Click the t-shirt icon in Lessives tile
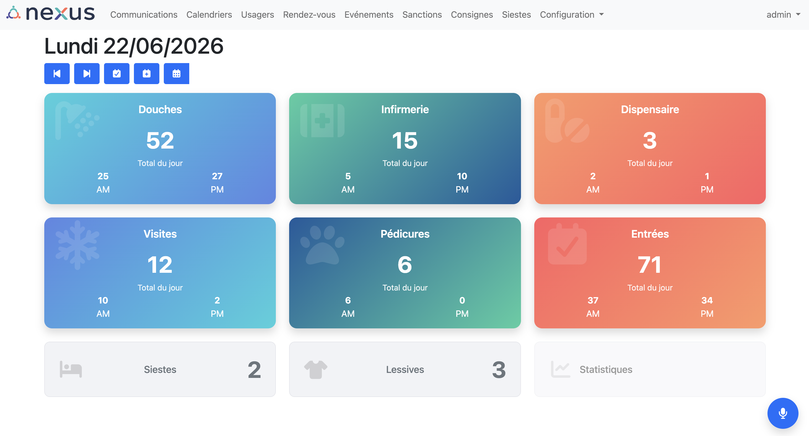 click(316, 369)
